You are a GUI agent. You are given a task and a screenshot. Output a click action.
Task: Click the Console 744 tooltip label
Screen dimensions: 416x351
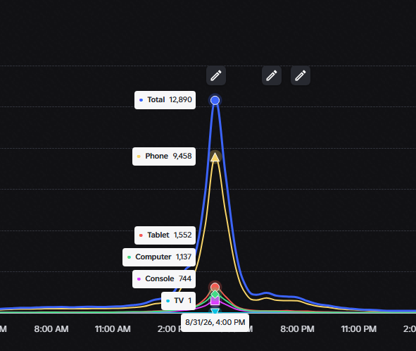coord(164,278)
